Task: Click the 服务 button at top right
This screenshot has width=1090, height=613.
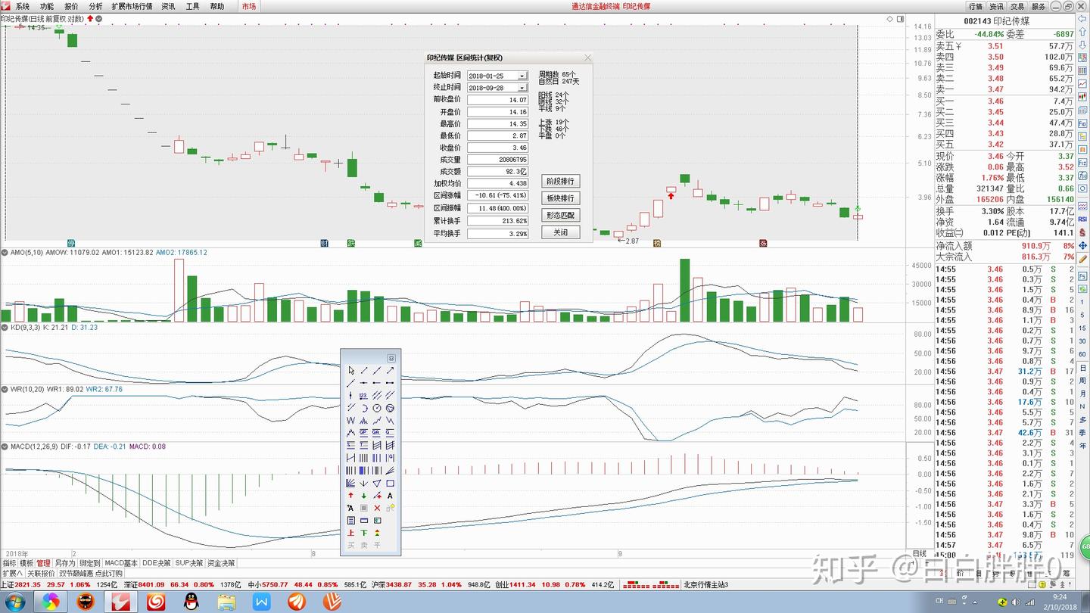Action: click(x=1039, y=6)
